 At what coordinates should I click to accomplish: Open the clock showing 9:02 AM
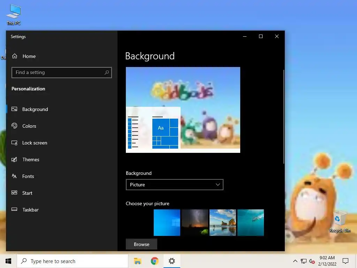click(327, 261)
